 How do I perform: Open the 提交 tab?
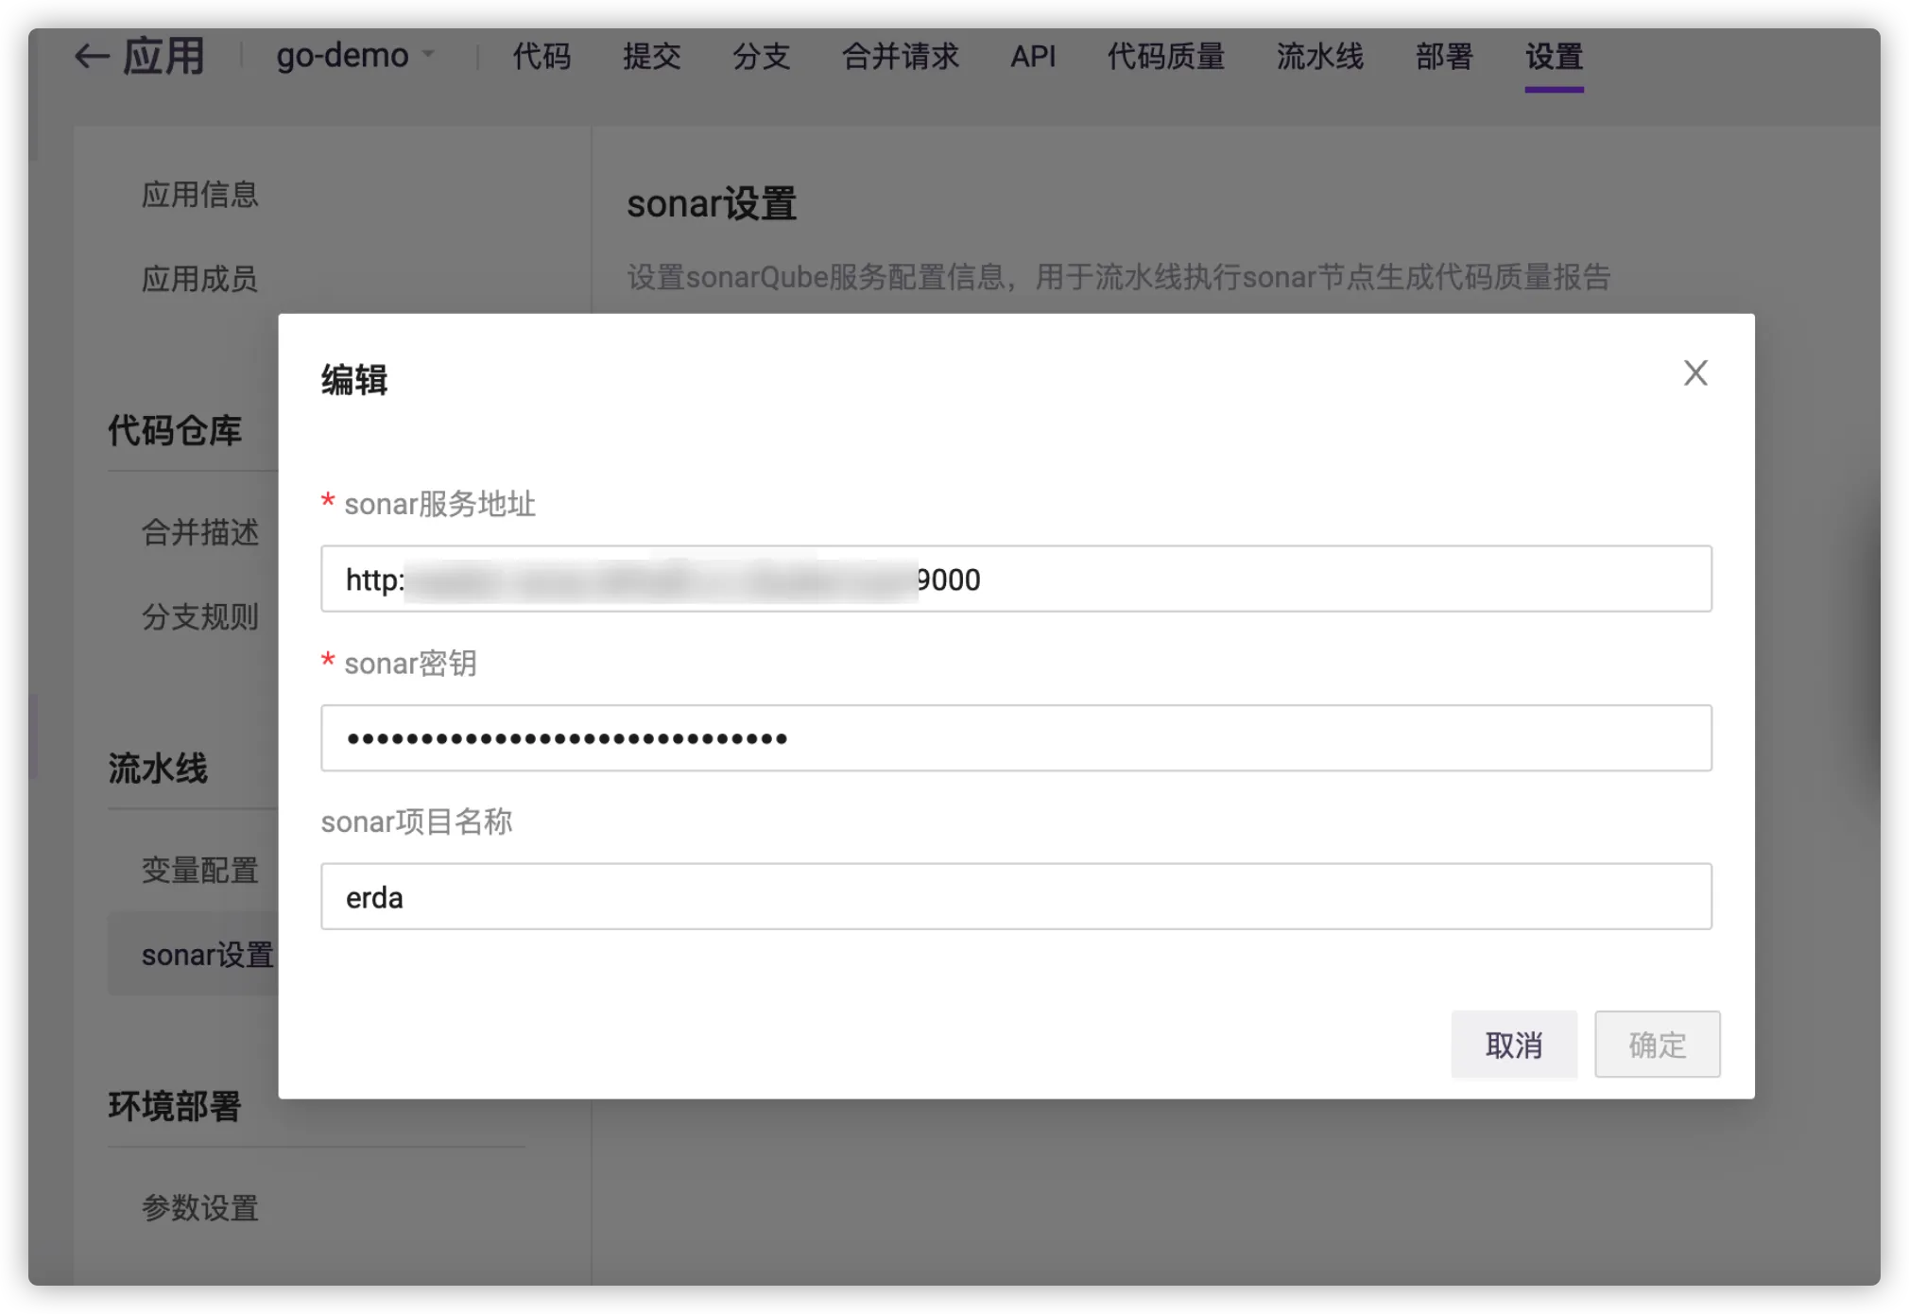click(651, 57)
